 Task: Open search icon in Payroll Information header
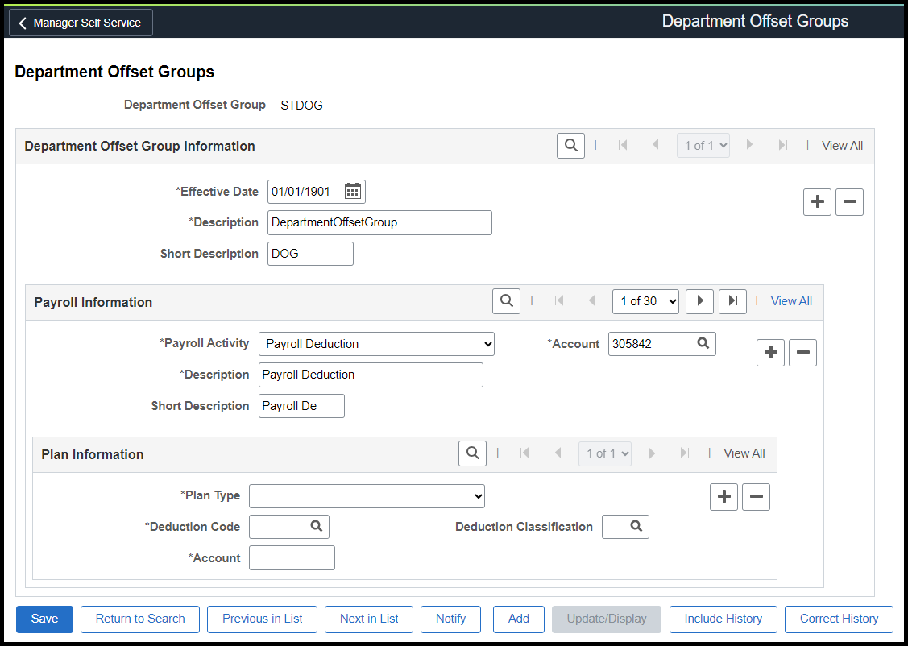tap(506, 301)
